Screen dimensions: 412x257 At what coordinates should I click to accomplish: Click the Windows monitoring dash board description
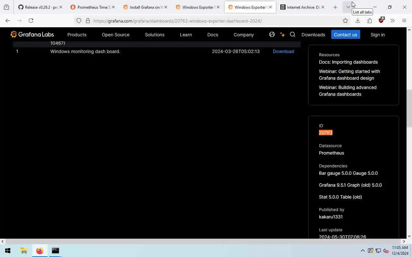85,51
